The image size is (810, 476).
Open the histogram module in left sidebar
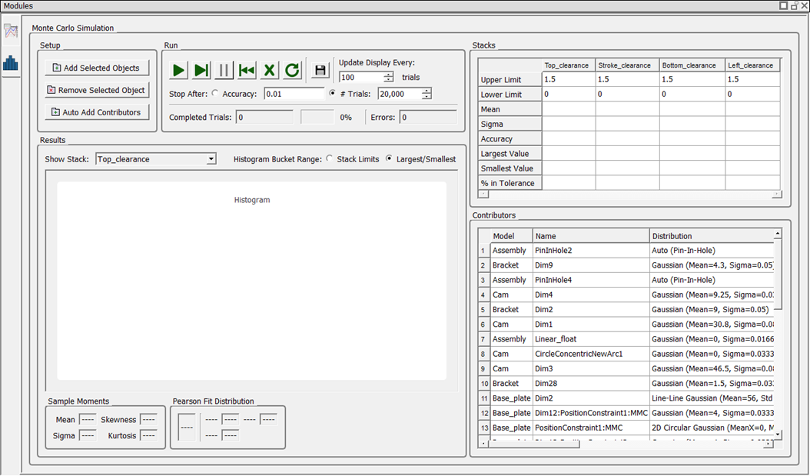click(x=10, y=63)
